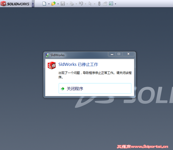Screen dimensions: 173x150
Task: Open the Undo history dropdown arrow
Action: pyautogui.click(x=86, y=4)
